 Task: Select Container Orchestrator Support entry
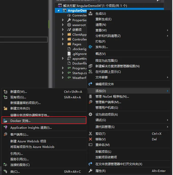tap(44, 115)
